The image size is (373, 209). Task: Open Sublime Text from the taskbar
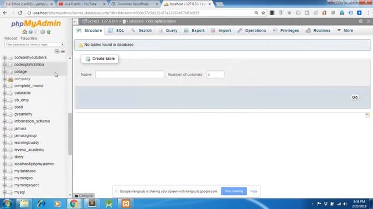[92, 204]
